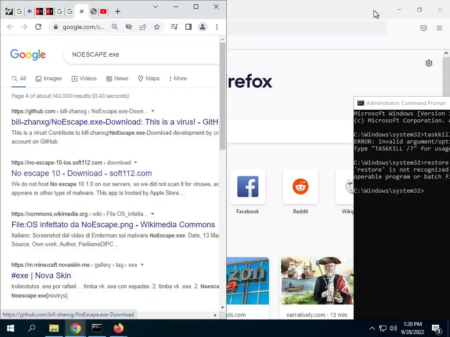Viewport: 450px width, 337px height.
Task: Open narratively.com pirate story card
Action: [316, 288]
